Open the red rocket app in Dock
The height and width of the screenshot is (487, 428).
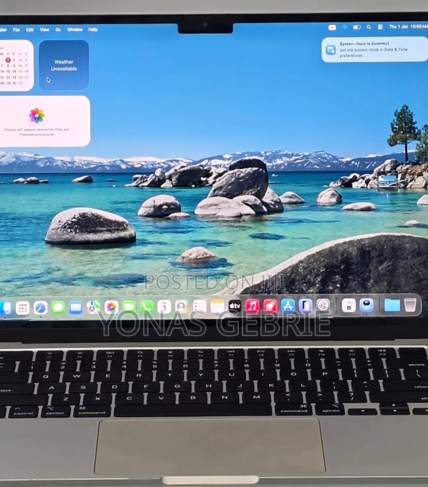270,306
